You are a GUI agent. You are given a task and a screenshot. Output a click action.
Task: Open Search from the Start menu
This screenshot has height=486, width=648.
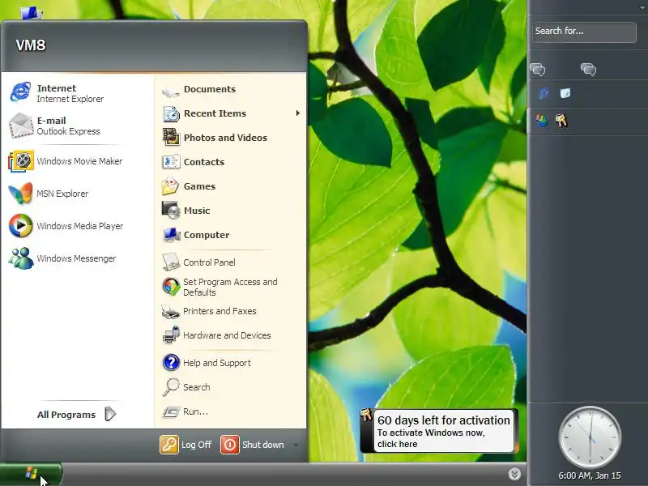[x=186, y=387]
